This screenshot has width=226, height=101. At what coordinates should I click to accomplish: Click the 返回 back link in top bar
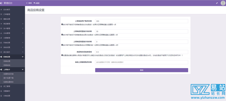point(37,3)
